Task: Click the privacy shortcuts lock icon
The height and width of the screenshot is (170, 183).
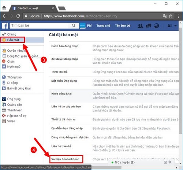Action: [169, 26]
